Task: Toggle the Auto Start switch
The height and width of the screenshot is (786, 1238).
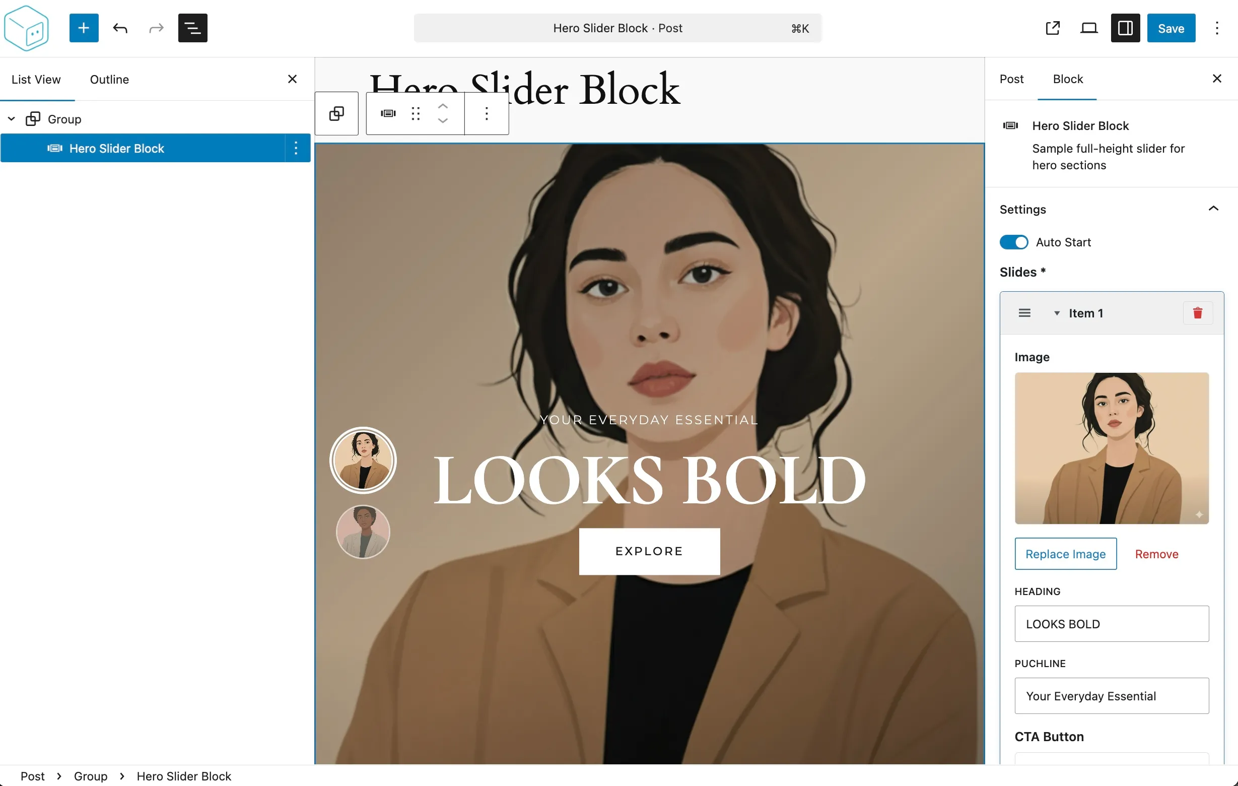Action: pyautogui.click(x=1013, y=242)
